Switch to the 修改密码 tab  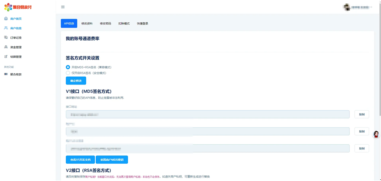tap(105, 24)
